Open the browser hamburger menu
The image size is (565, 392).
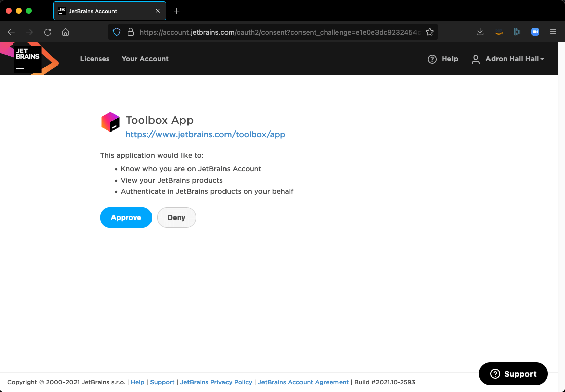553,32
